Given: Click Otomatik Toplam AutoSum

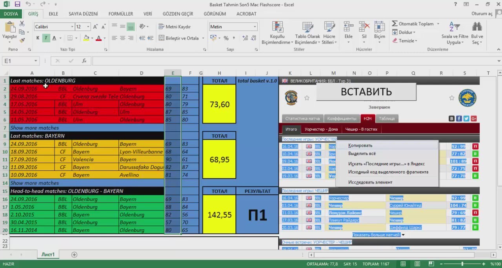Looking at the screenshot, I should tap(413, 24).
